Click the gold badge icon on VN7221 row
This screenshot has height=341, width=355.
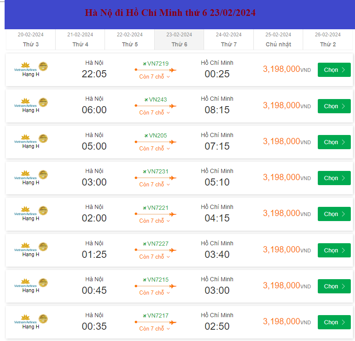click(43, 211)
